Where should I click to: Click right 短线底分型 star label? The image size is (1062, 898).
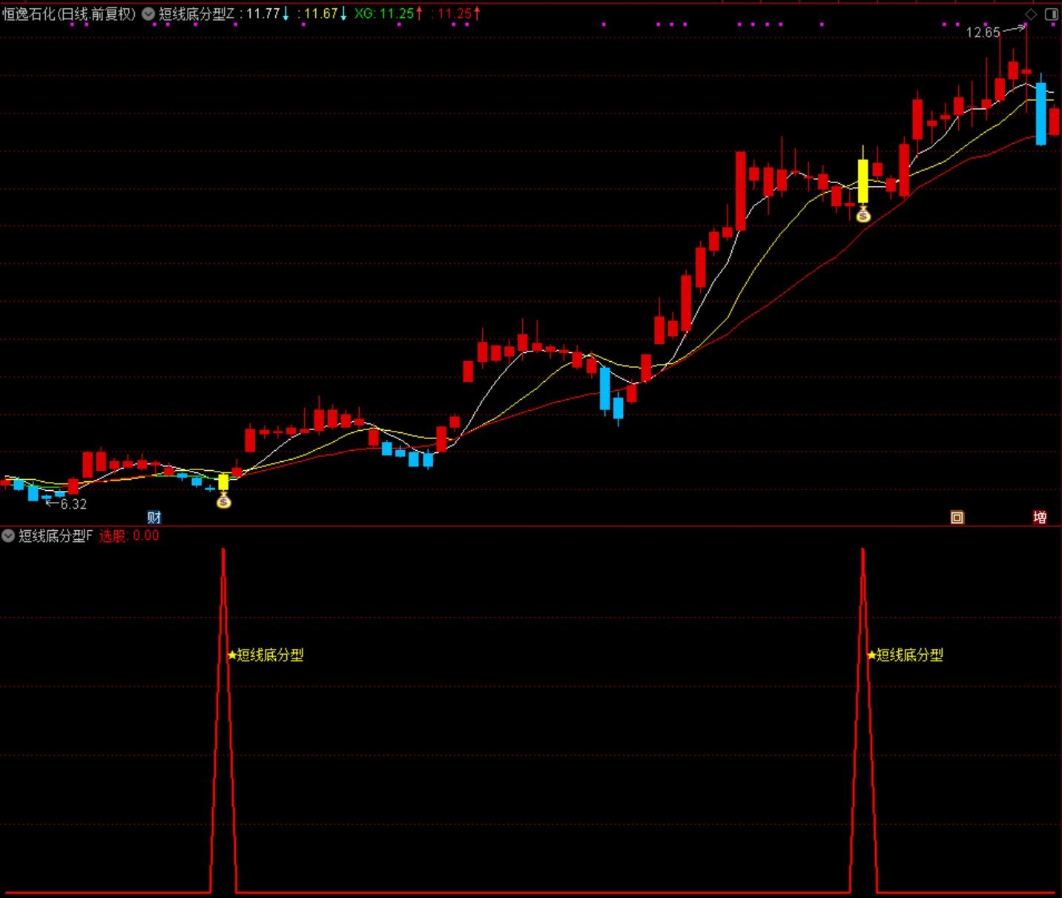point(905,655)
